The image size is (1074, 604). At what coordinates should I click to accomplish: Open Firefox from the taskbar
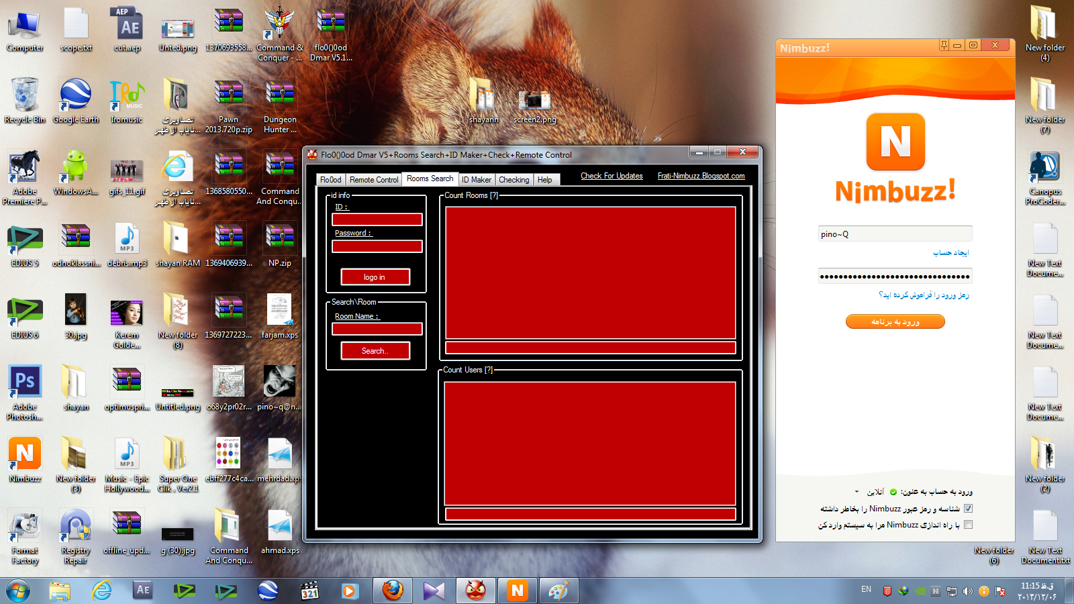393,591
